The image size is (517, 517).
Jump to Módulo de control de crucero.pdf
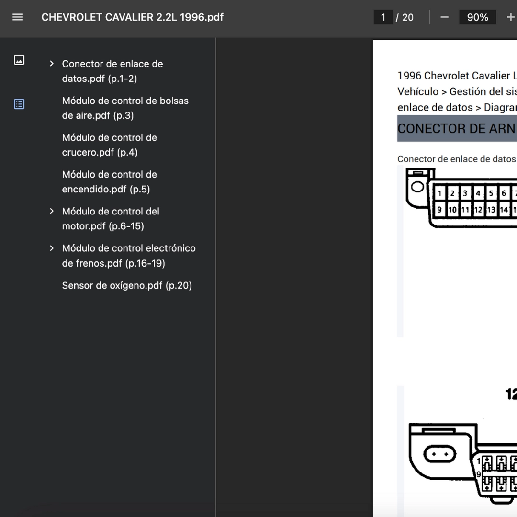coord(109,145)
